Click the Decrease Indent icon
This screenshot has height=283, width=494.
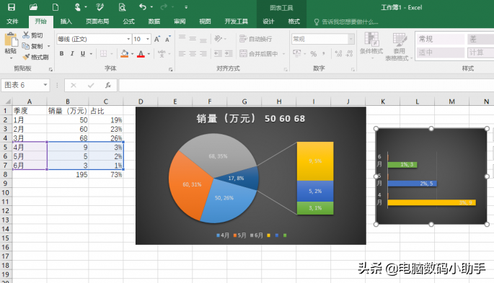coord(218,53)
